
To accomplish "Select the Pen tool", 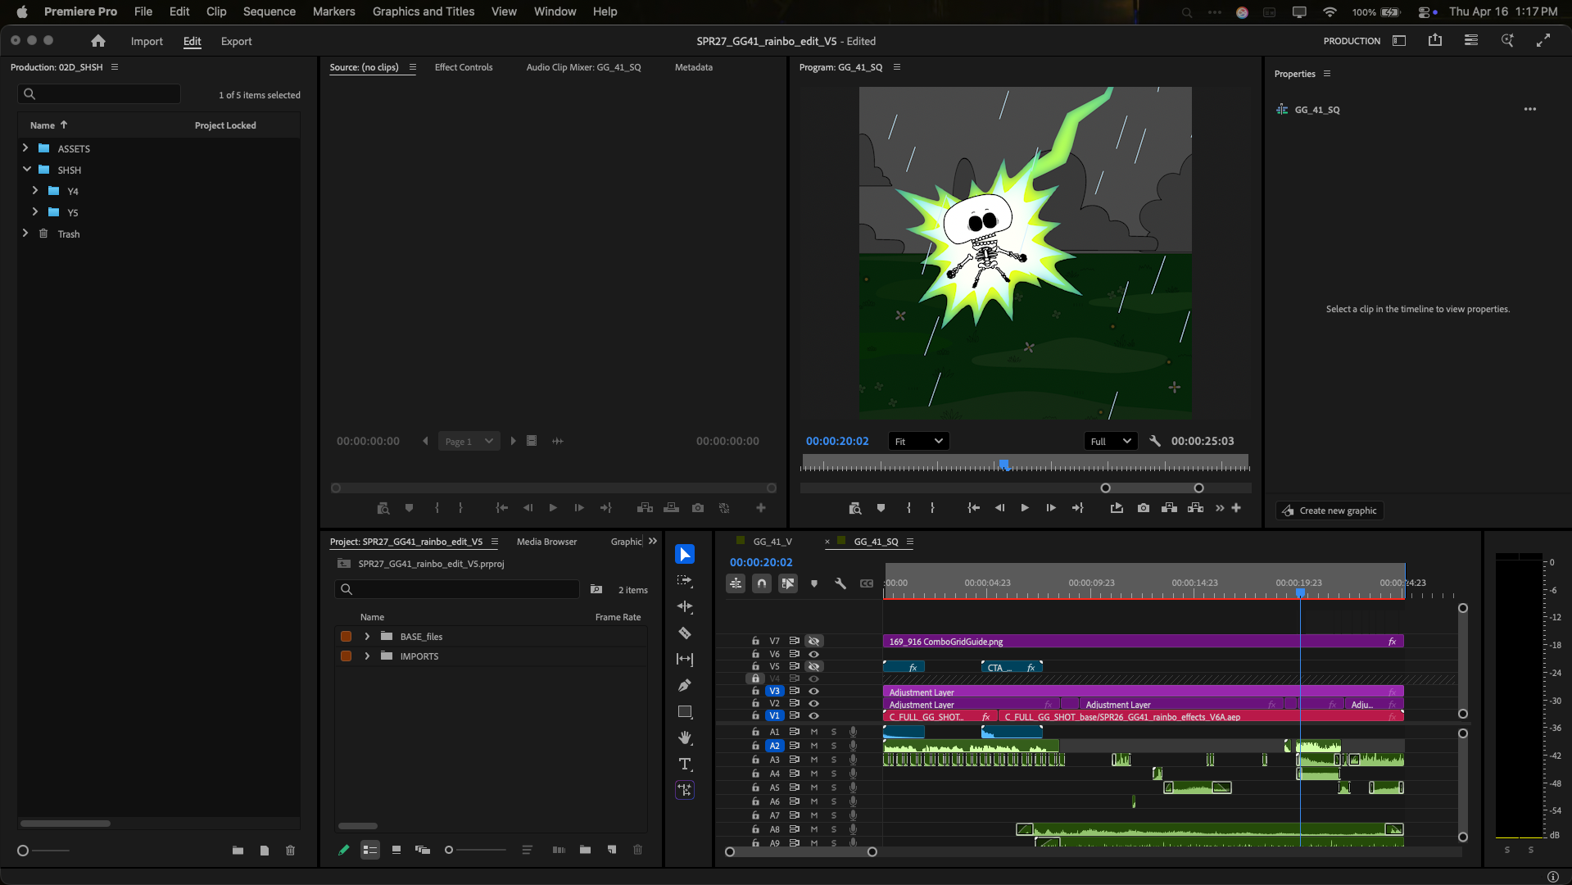I will click(x=684, y=685).
